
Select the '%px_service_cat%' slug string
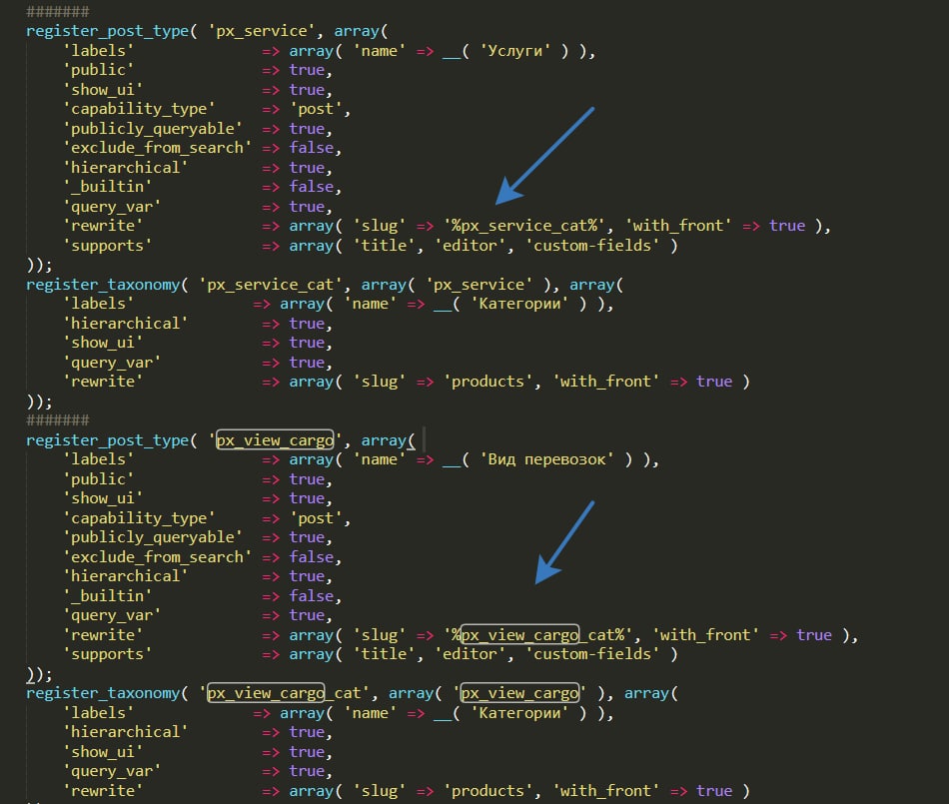tap(524, 227)
